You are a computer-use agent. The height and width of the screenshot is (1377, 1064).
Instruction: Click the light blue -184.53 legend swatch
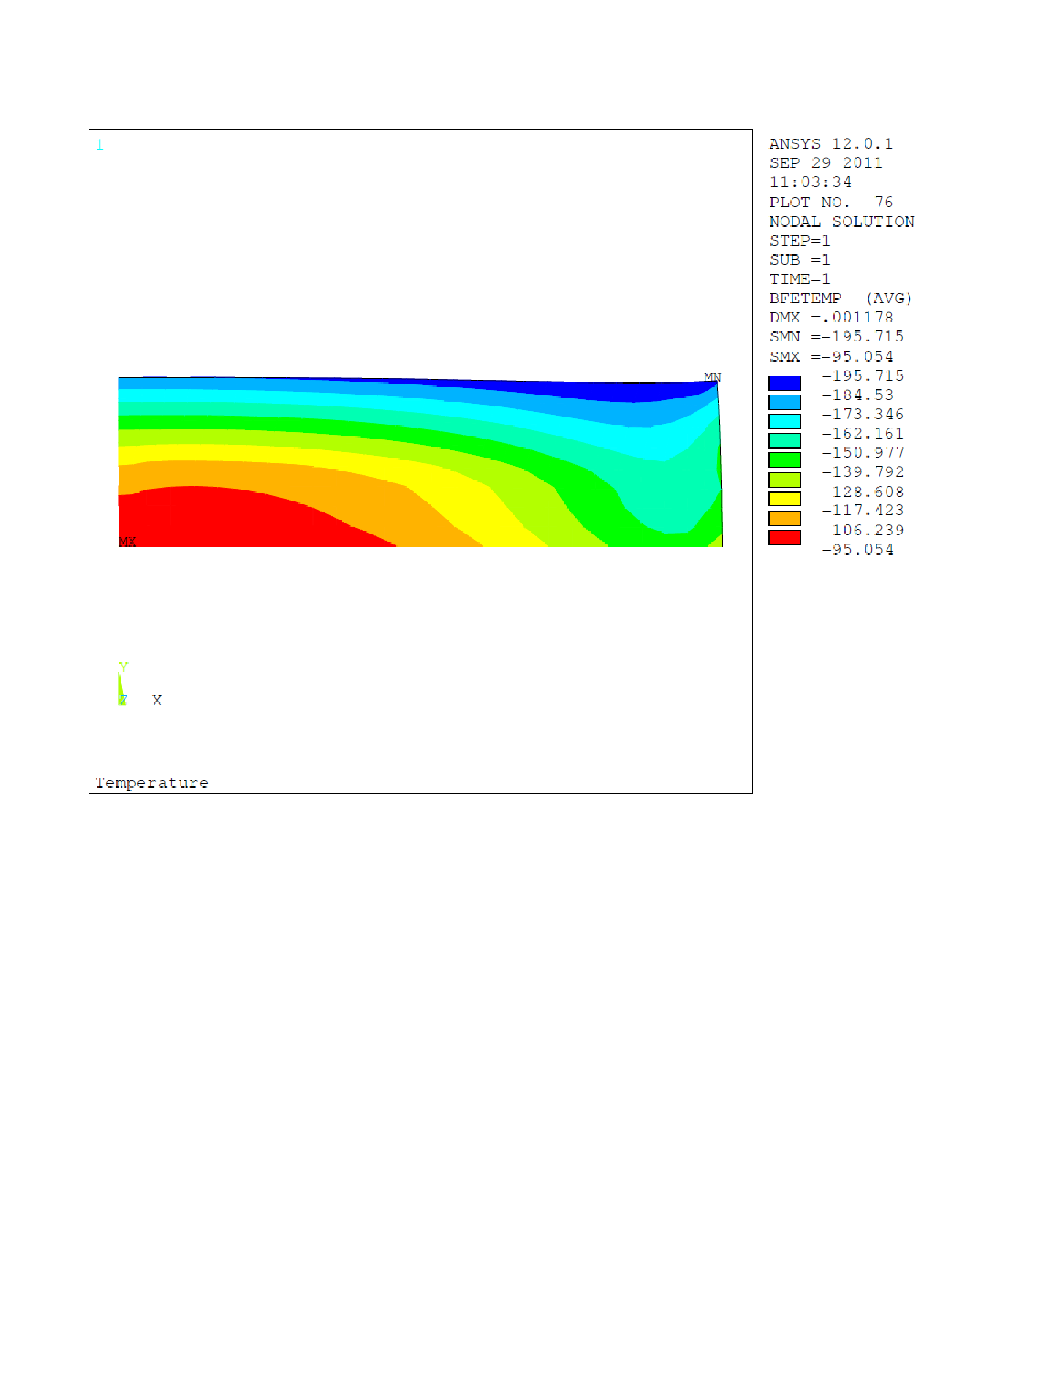click(x=785, y=402)
